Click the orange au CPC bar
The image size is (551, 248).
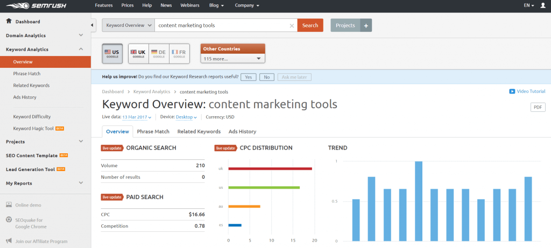244,206
